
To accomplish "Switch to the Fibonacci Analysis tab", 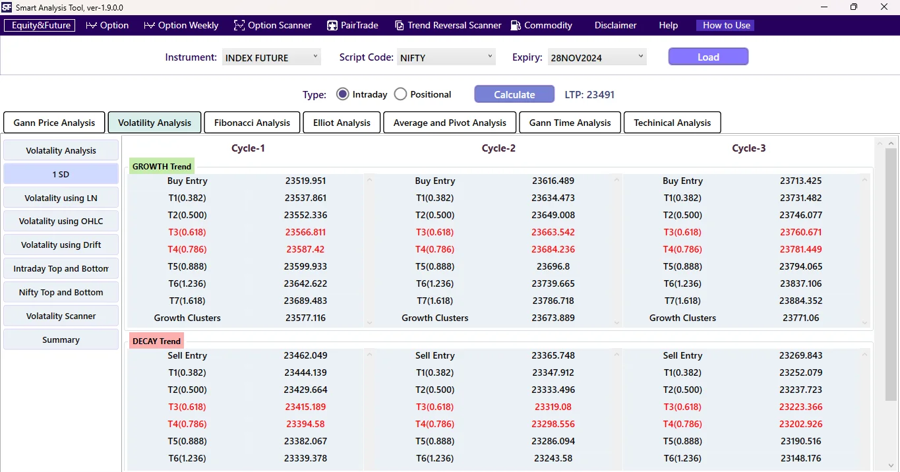I will [x=252, y=122].
